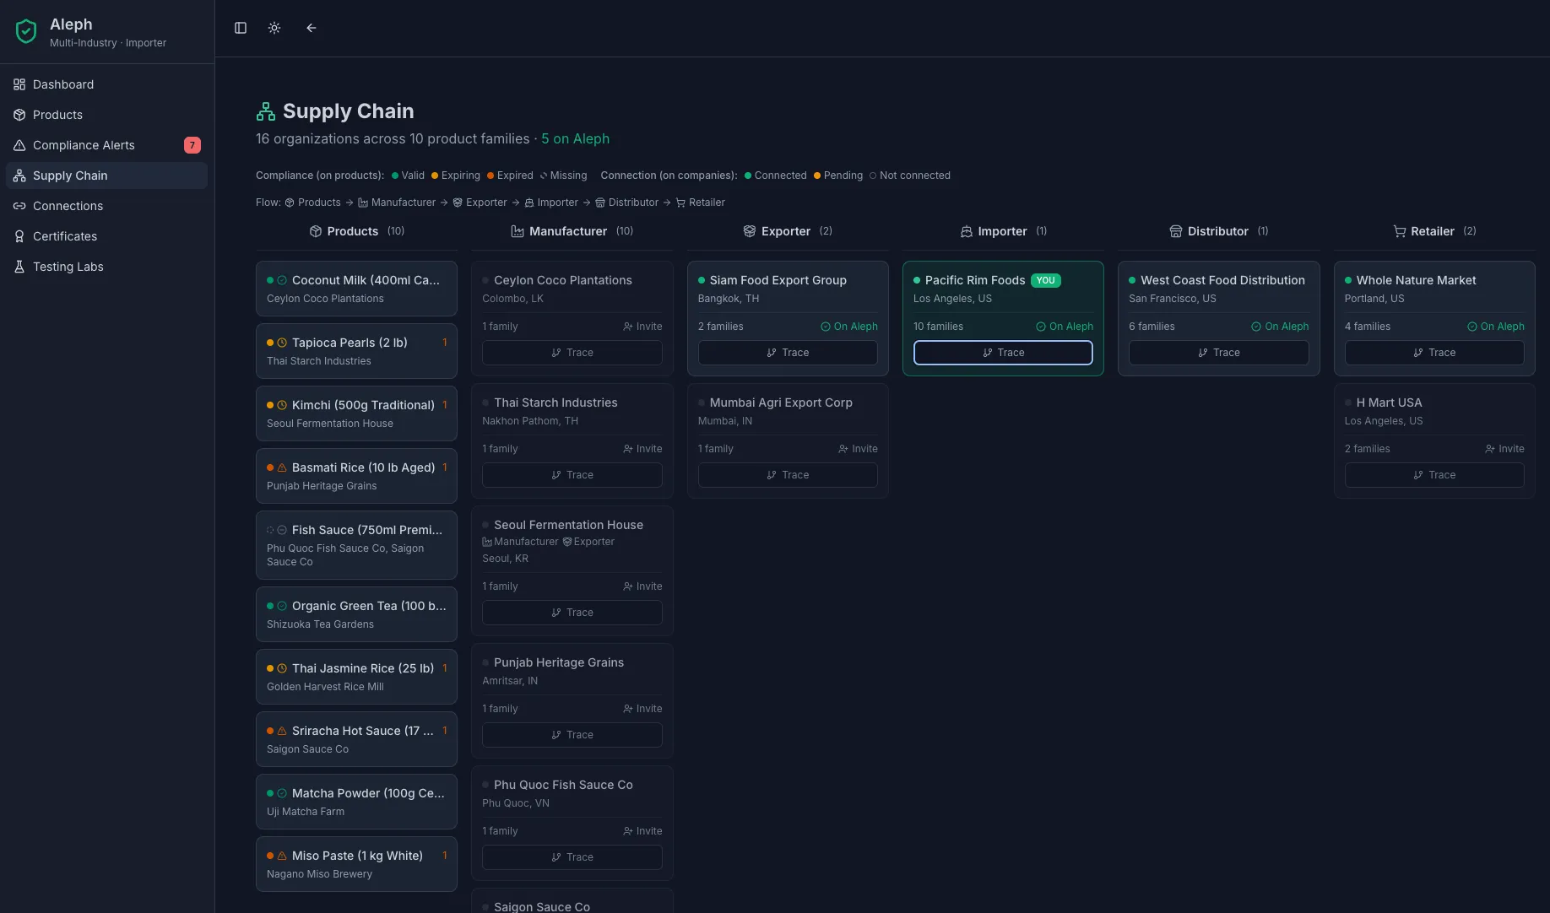Toggle the sidebar panel icon

[x=241, y=28]
